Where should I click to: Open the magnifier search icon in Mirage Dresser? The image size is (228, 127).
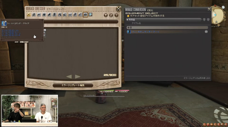90,15
